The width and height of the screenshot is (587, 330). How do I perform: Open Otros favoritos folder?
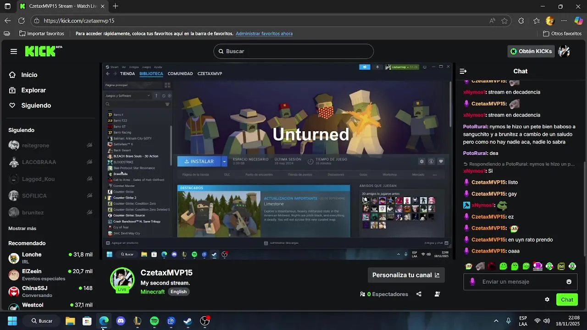[x=562, y=33]
